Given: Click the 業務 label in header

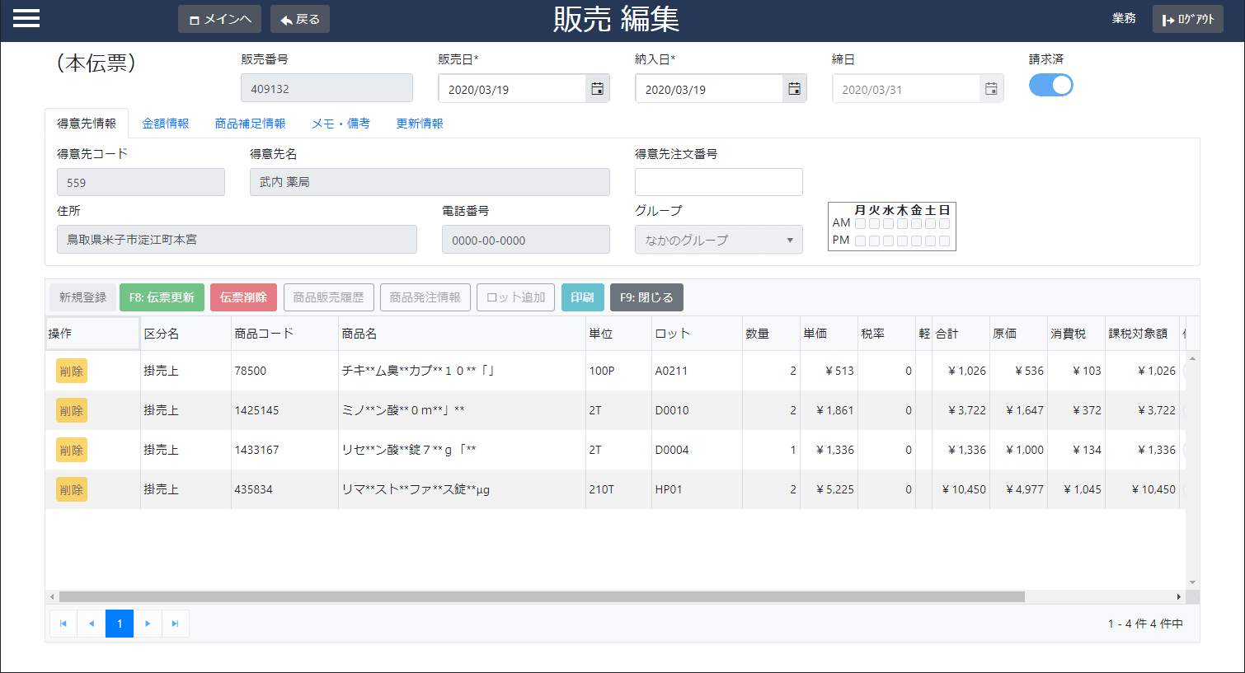Looking at the screenshot, I should point(1124,18).
